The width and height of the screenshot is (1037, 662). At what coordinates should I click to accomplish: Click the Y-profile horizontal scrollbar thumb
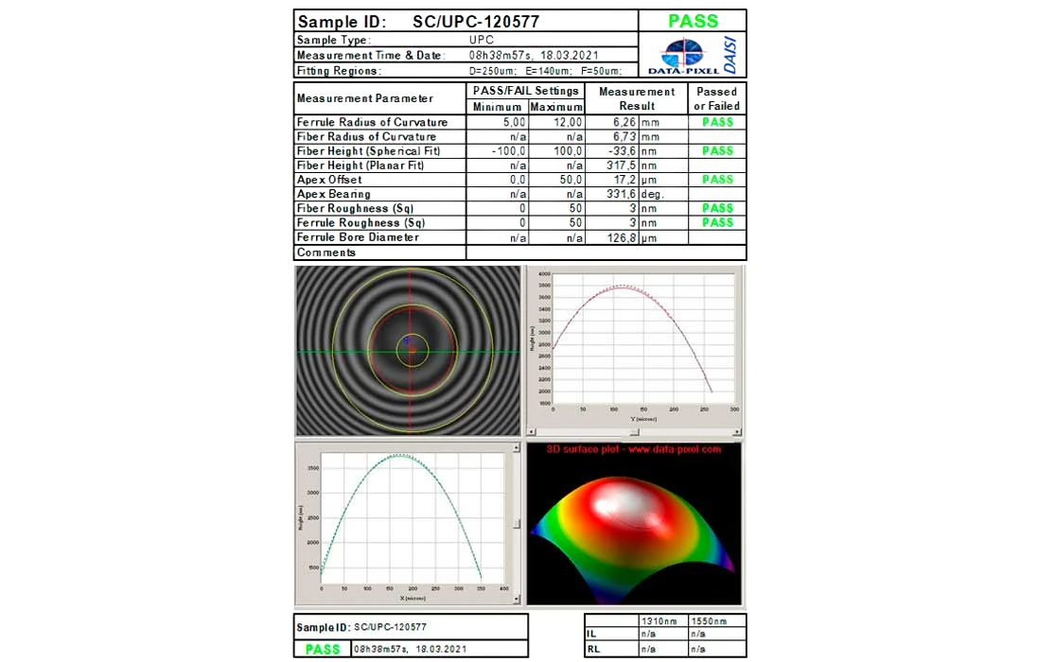coord(634,431)
